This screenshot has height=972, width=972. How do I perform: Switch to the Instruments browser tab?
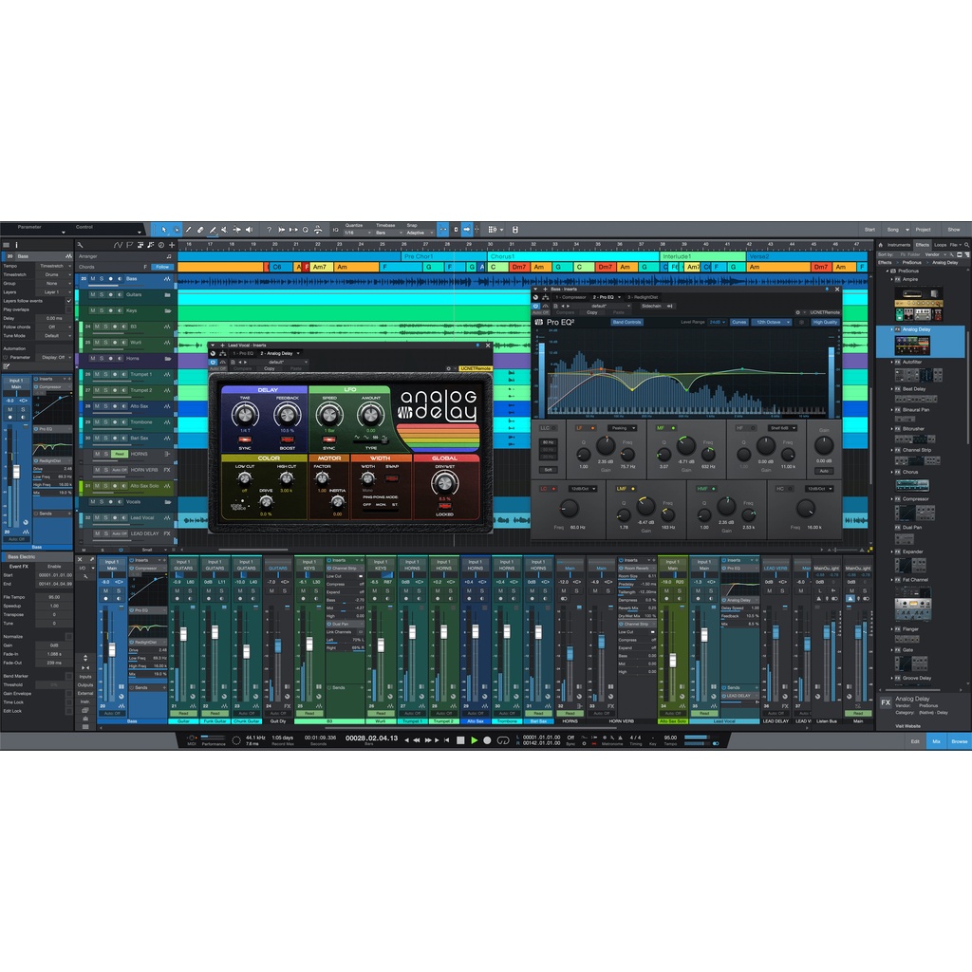898,245
